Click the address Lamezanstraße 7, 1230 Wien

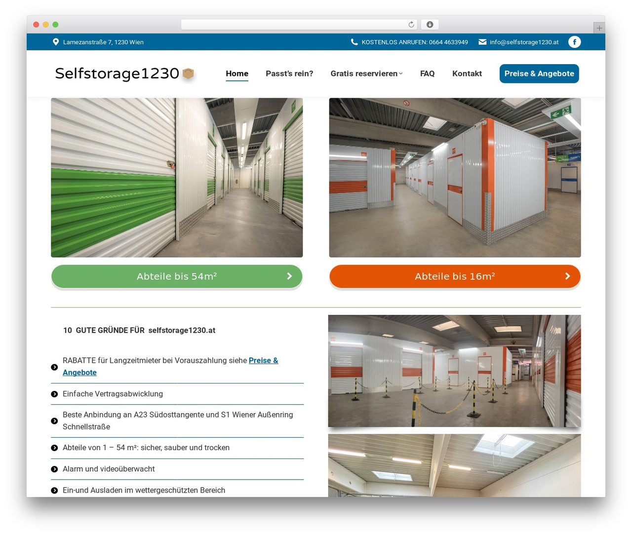(103, 42)
